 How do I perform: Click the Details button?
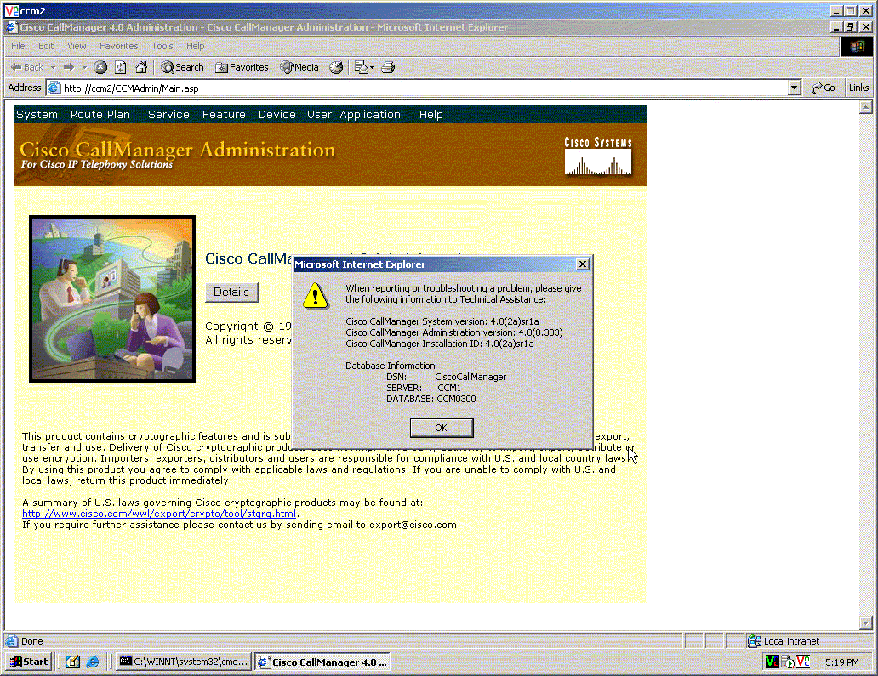[x=231, y=293]
